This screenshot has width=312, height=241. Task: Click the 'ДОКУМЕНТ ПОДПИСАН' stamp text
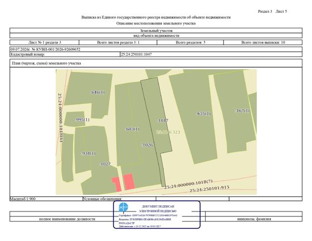pyautogui.click(x=158, y=206)
